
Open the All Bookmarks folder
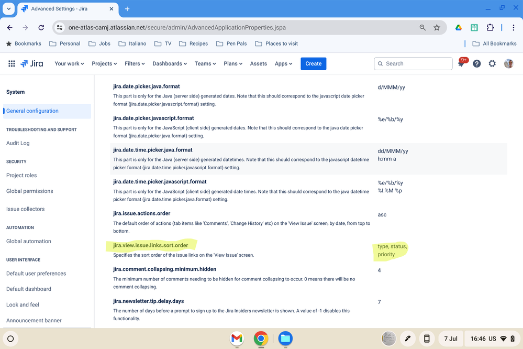[494, 43]
